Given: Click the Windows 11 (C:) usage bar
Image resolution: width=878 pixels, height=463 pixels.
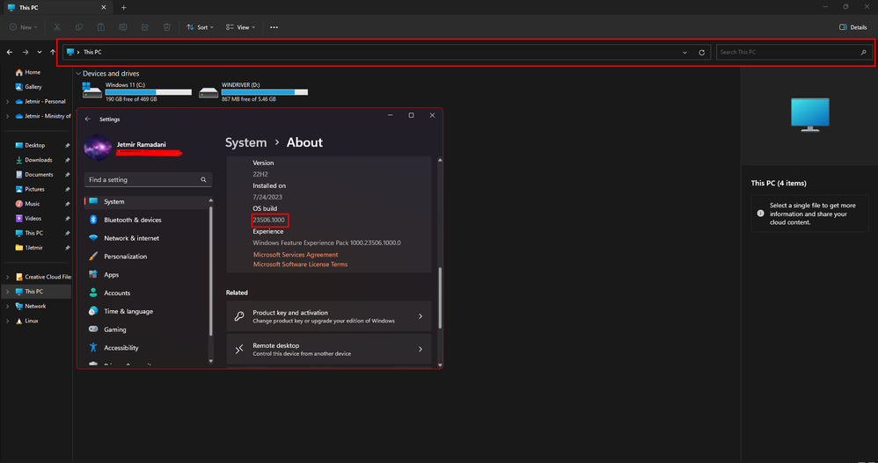Looking at the screenshot, I should click(x=149, y=92).
